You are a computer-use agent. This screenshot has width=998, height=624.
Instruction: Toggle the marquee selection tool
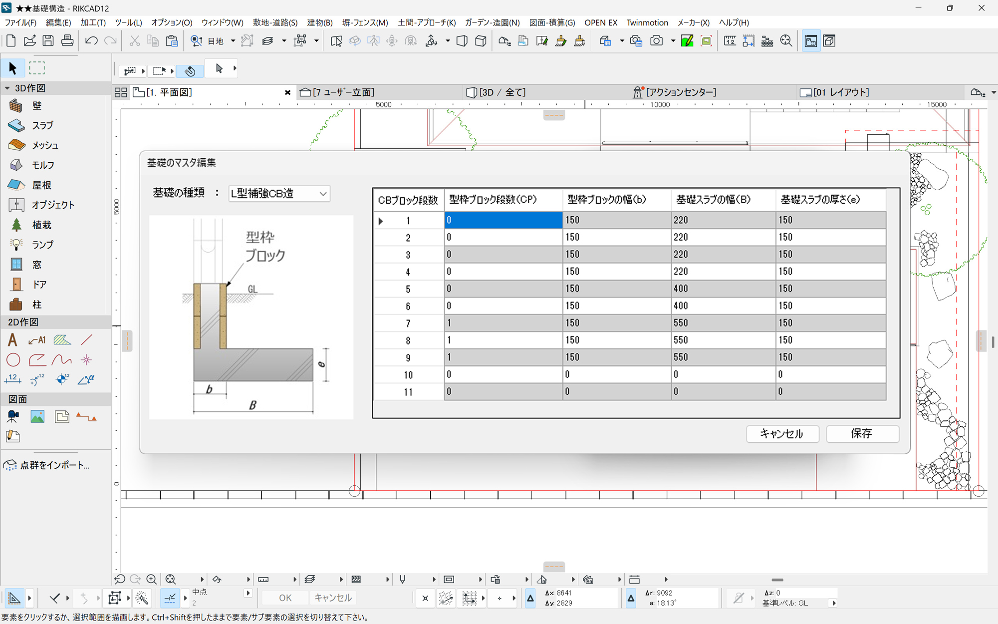37,68
